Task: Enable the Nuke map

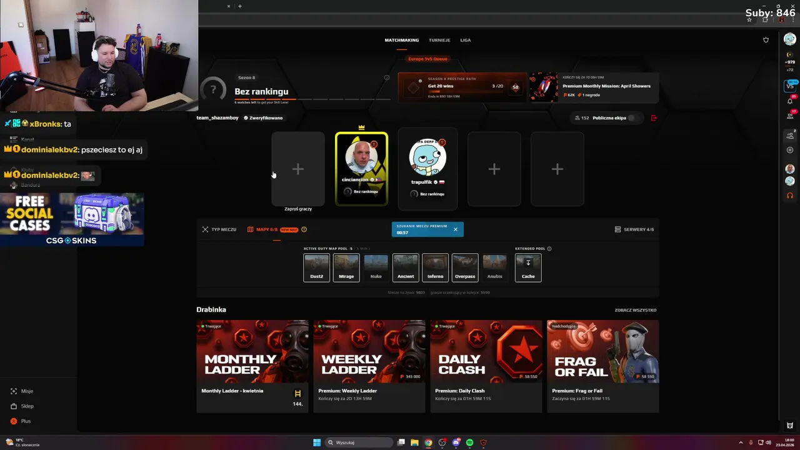Action: click(376, 267)
